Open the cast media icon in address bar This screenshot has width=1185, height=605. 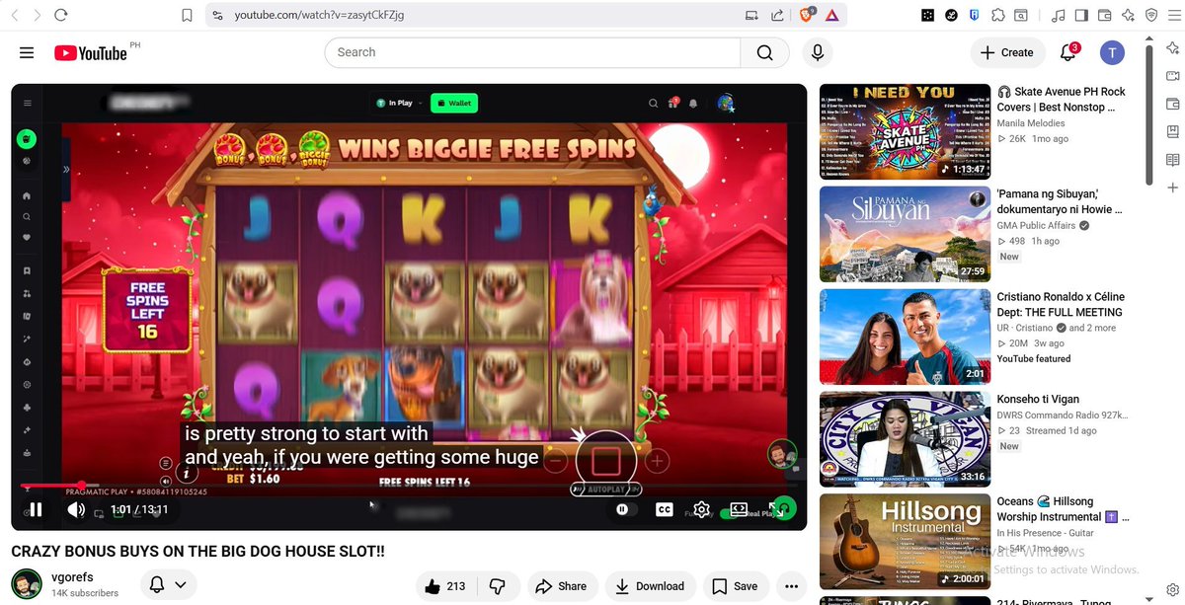tap(752, 15)
